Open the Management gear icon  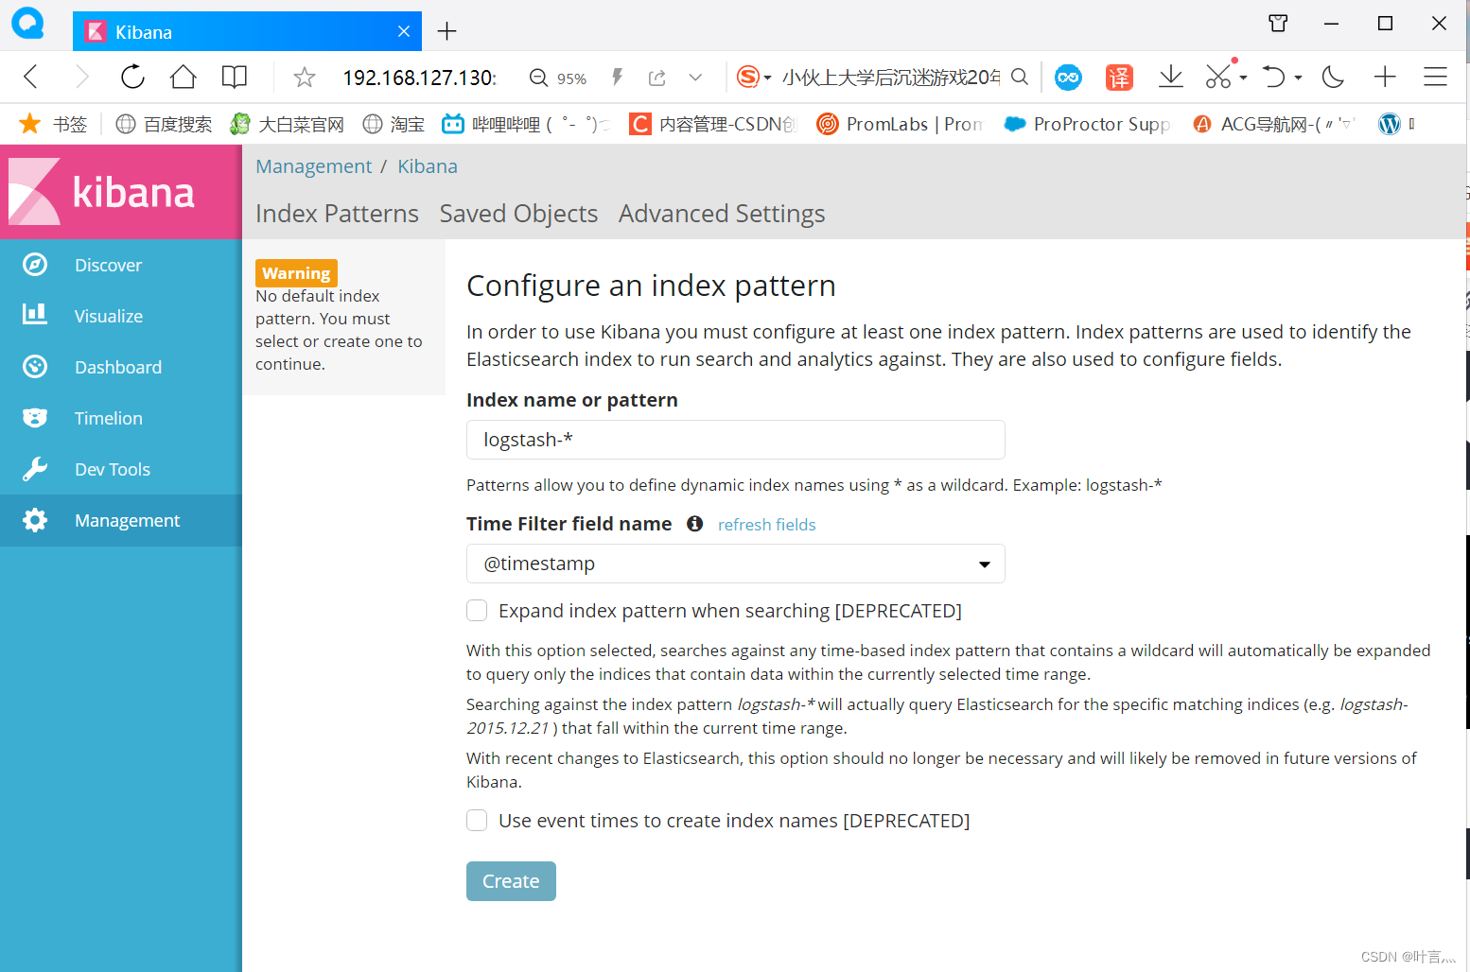[x=35, y=520]
